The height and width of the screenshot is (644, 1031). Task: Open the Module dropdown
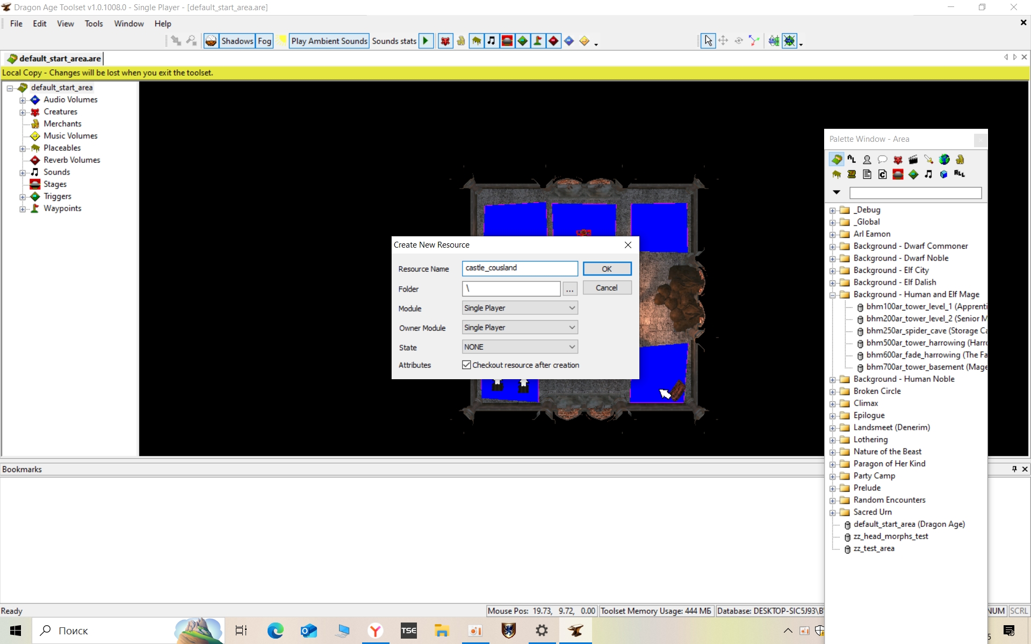pos(520,308)
